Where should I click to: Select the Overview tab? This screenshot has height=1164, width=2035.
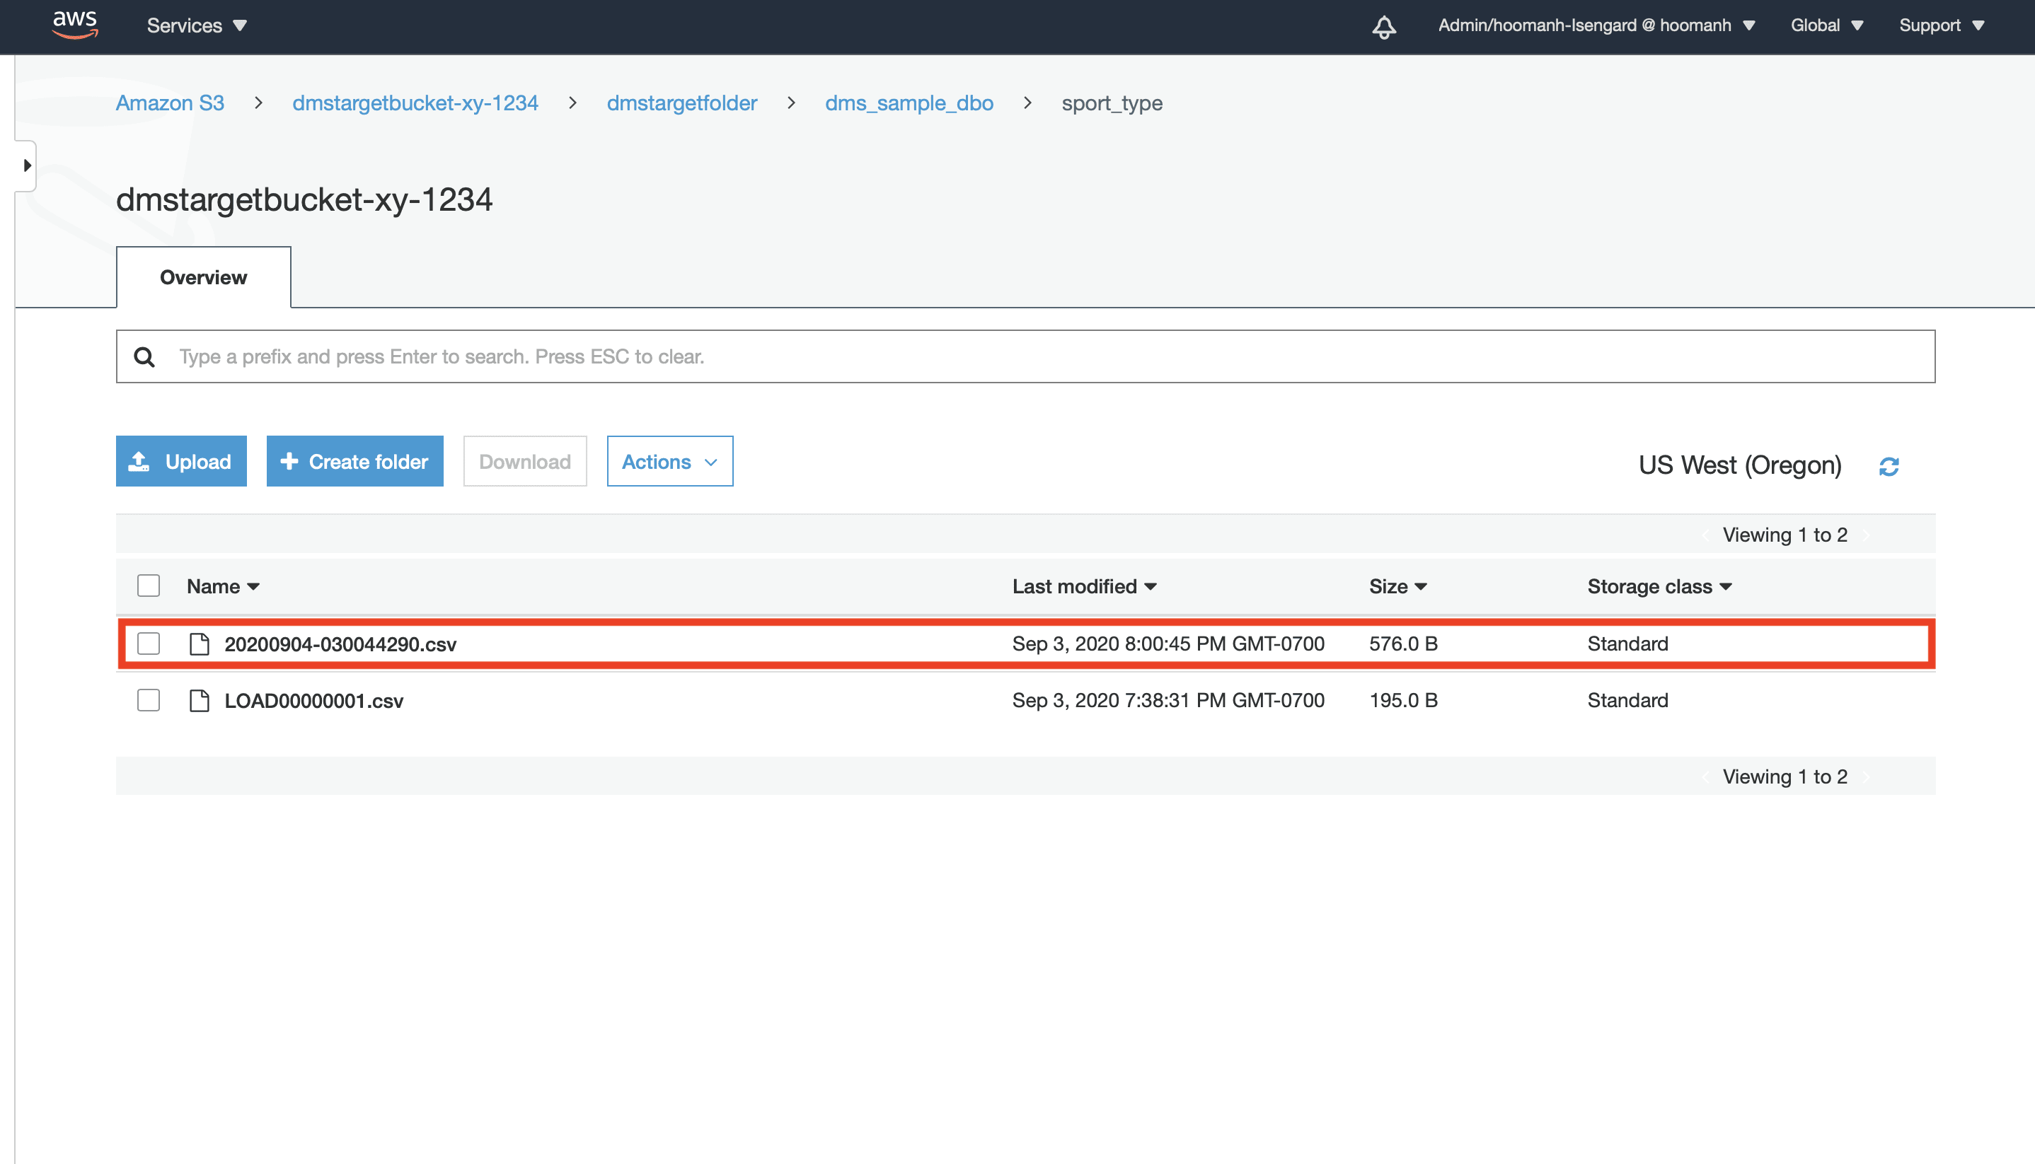click(x=203, y=277)
